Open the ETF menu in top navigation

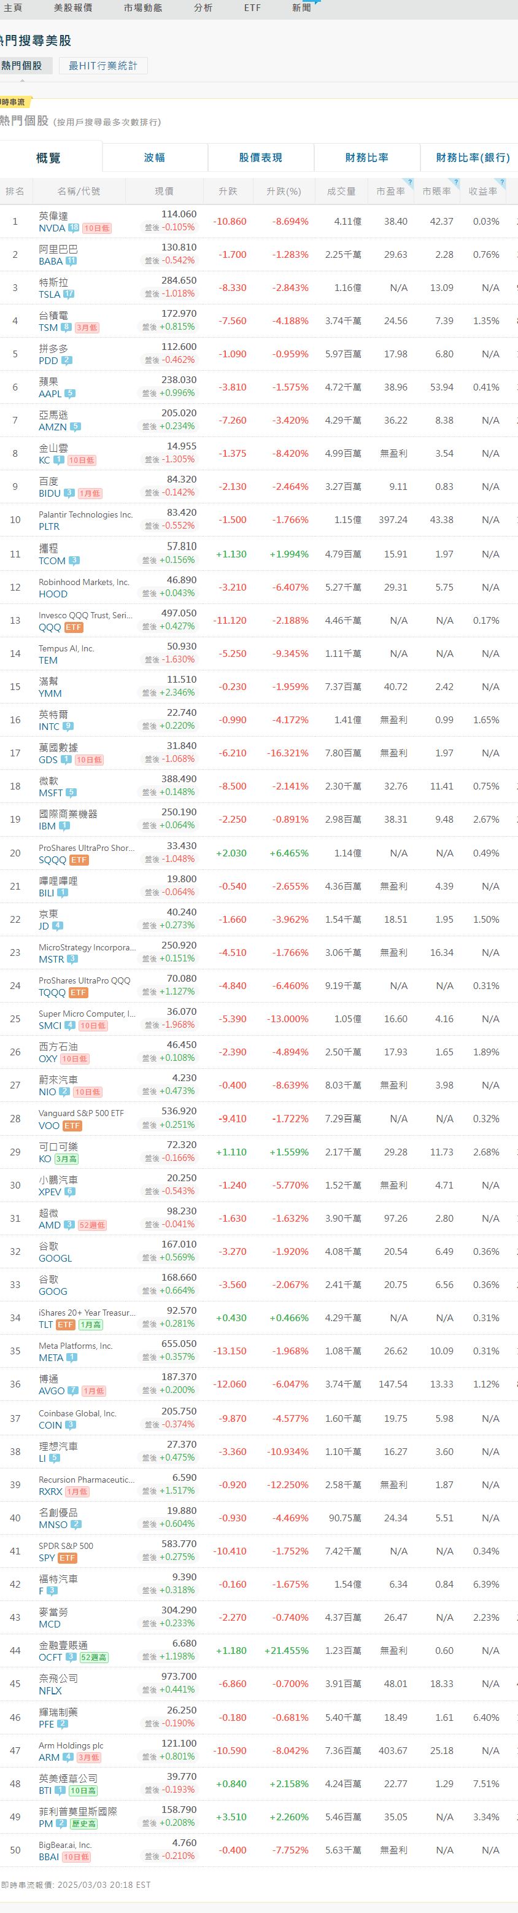tap(252, 7)
